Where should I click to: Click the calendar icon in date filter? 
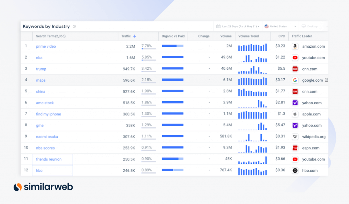(x=218, y=26)
